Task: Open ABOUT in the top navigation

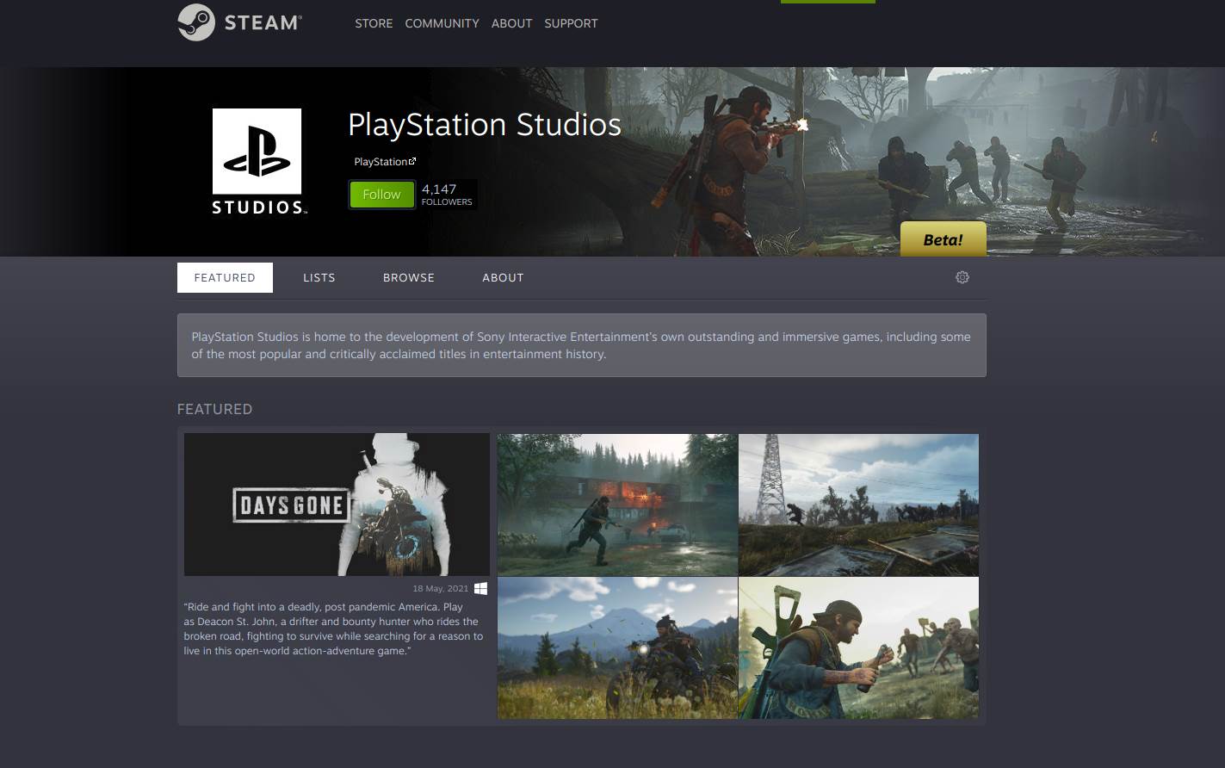Action: point(511,23)
